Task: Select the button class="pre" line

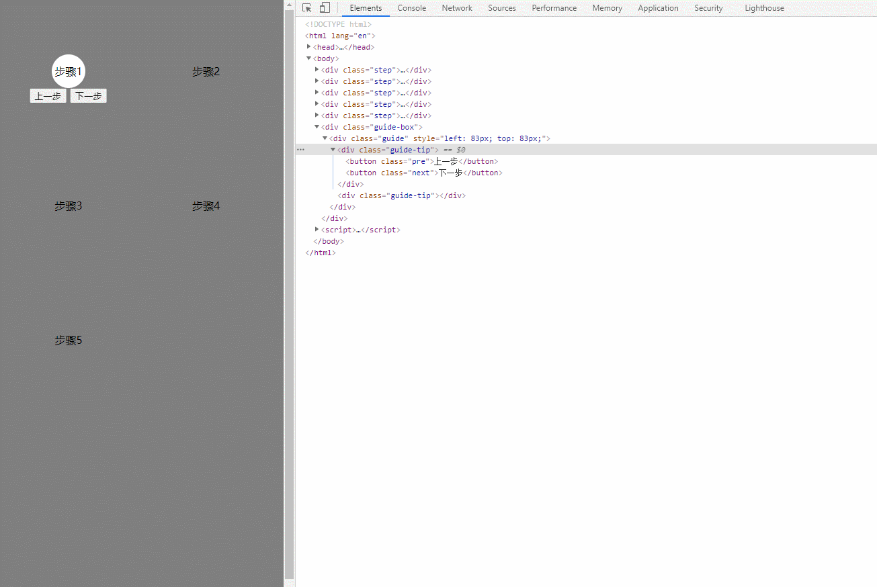Action: 422,161
